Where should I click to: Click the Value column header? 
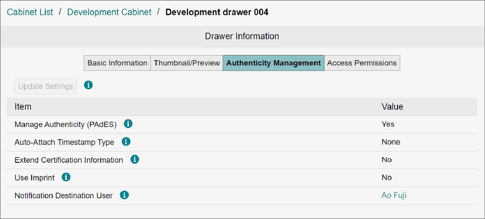[392, 107]
